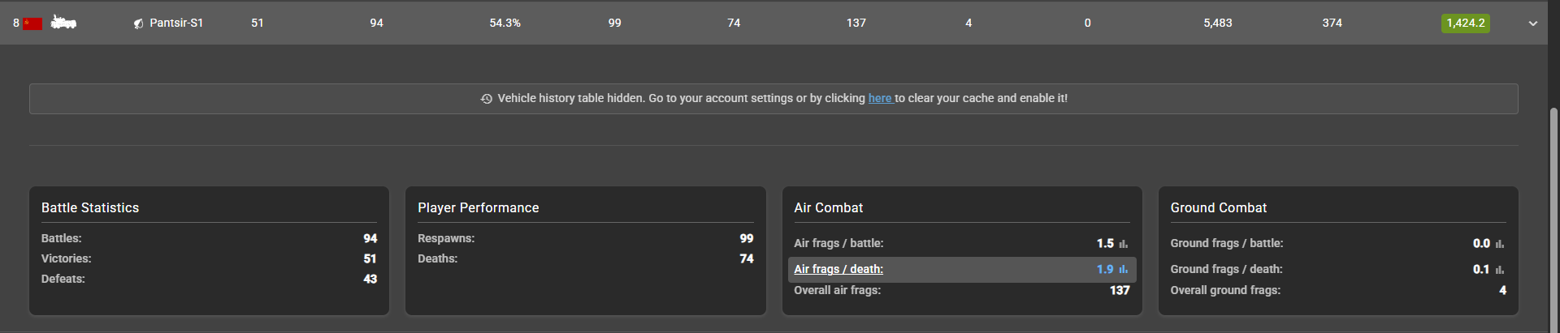Click the underlined Air frags / death label
This screenshot has width=1560, height=333.
click(x=838, y=269)
